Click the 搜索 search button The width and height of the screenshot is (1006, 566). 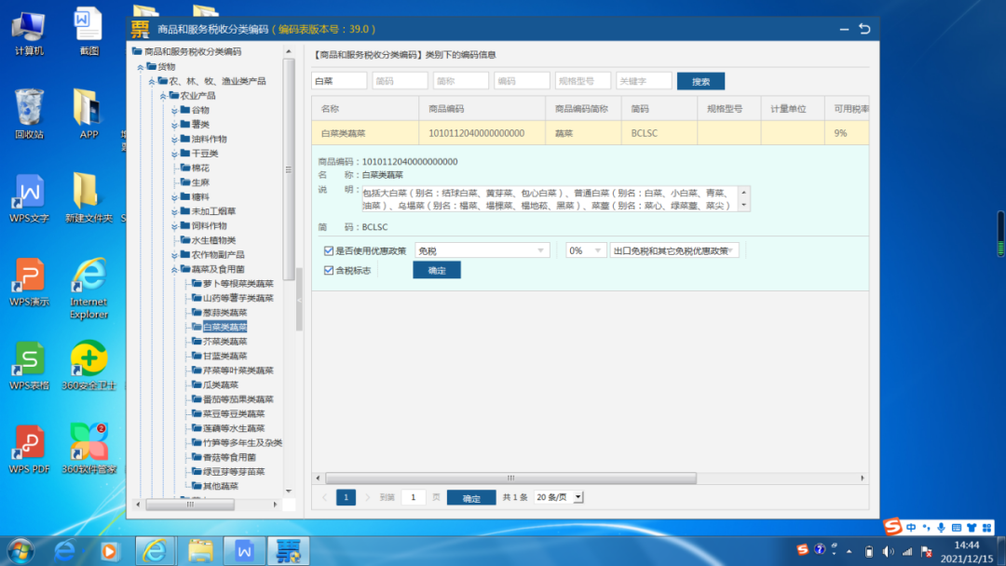tap(700, 81)
